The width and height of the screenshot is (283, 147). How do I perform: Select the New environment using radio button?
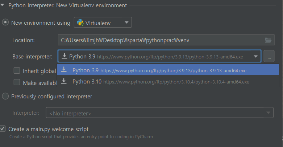pos(5,23)
